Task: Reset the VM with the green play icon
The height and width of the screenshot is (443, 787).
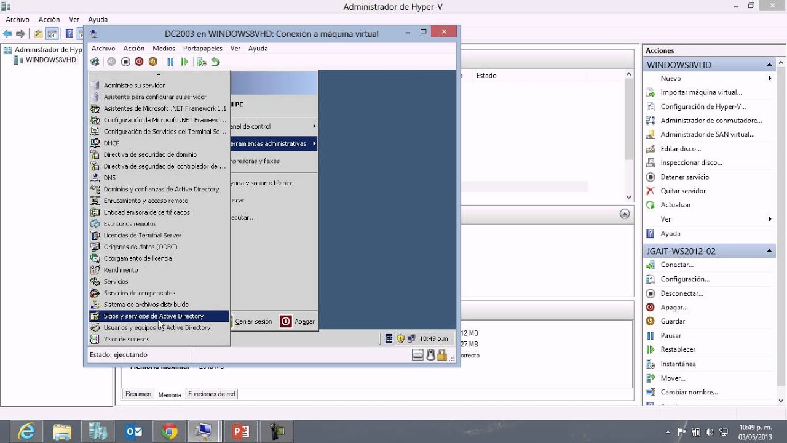Action: click(x=184, y=62)
